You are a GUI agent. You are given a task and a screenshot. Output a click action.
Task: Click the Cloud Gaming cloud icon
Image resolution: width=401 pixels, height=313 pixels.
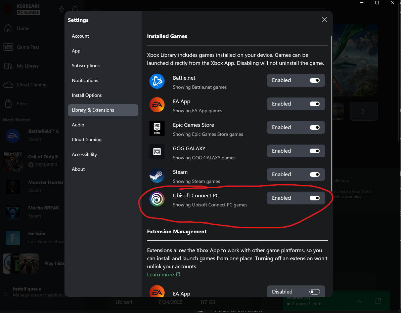coord(8,85)
